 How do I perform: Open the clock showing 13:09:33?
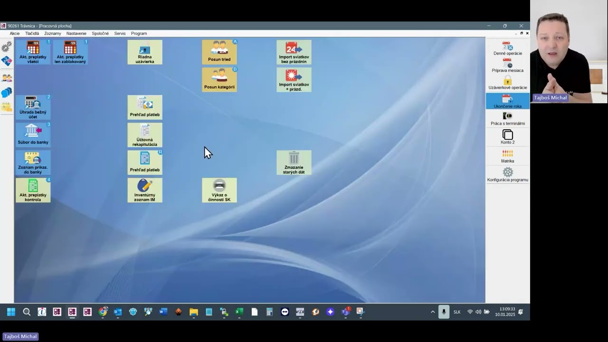(505, 312)
